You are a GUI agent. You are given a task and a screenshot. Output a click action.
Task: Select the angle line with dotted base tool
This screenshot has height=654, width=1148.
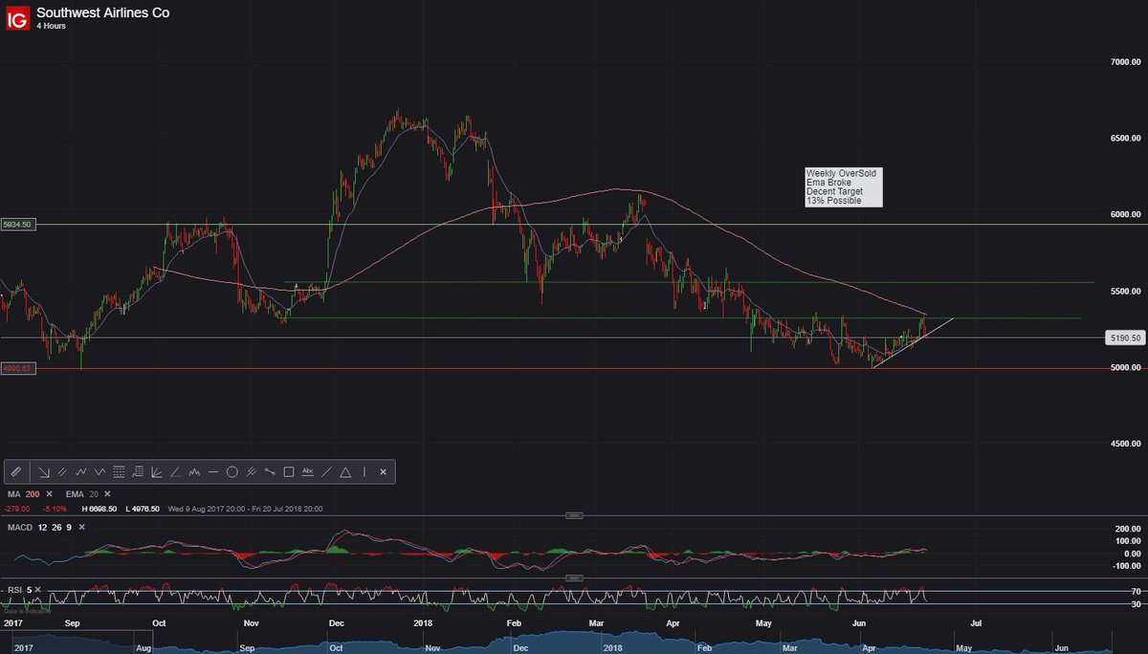(175, 472)
